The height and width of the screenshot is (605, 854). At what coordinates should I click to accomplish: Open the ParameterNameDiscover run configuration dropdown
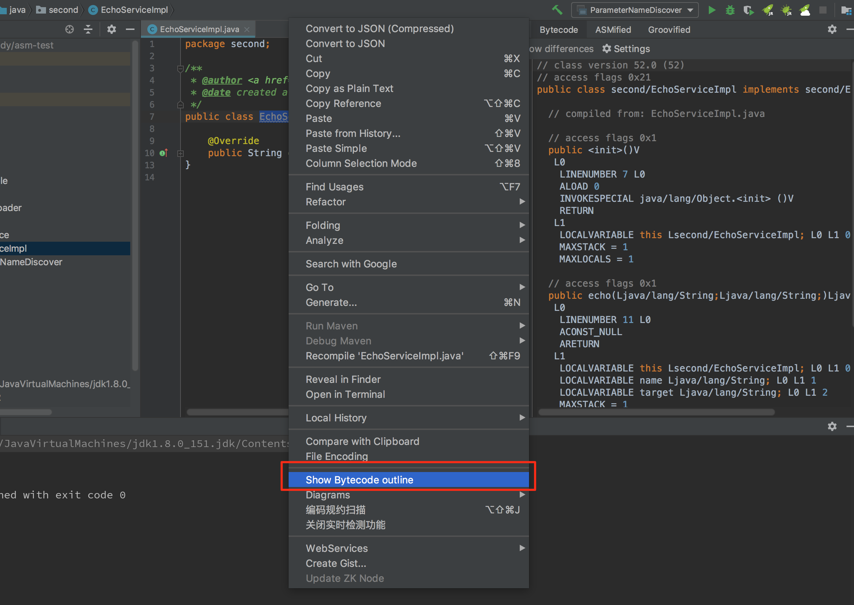click(635, 10)
